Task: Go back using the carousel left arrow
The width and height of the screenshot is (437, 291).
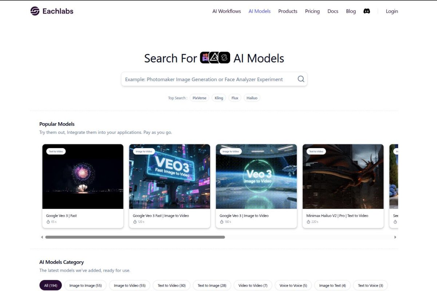Action: click(42, 237)
